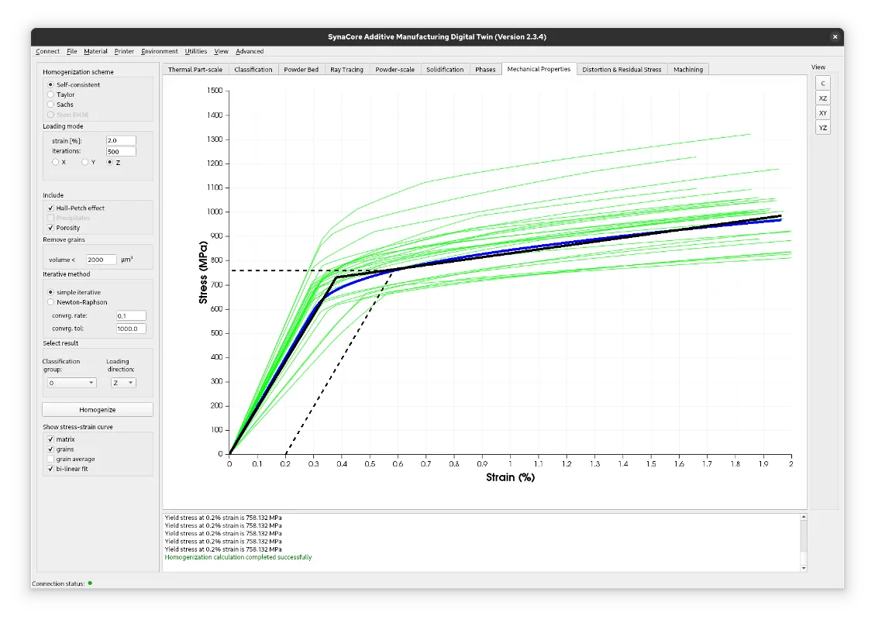Switch to Solidification tab
Screen dimensions: 875x623
(x=445, y=70)
